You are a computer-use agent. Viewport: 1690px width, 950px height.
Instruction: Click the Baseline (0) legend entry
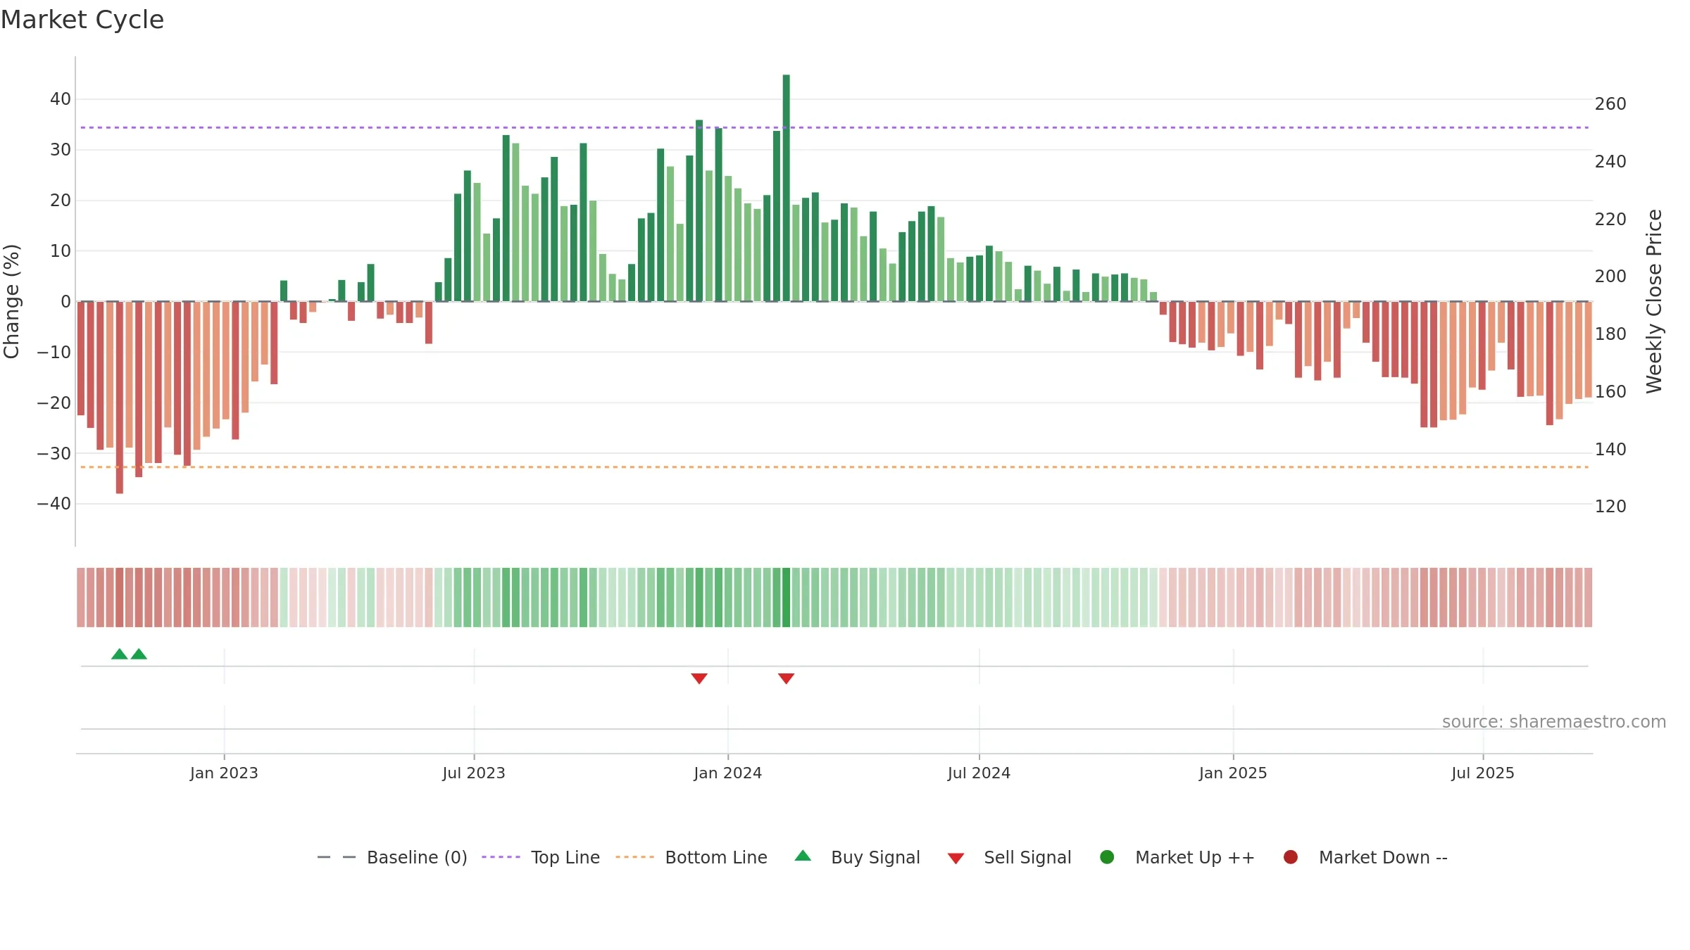tap(392, 857)
